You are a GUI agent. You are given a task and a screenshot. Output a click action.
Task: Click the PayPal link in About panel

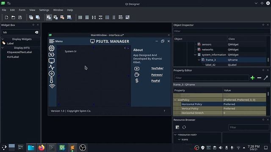click(x=155, y=81)
